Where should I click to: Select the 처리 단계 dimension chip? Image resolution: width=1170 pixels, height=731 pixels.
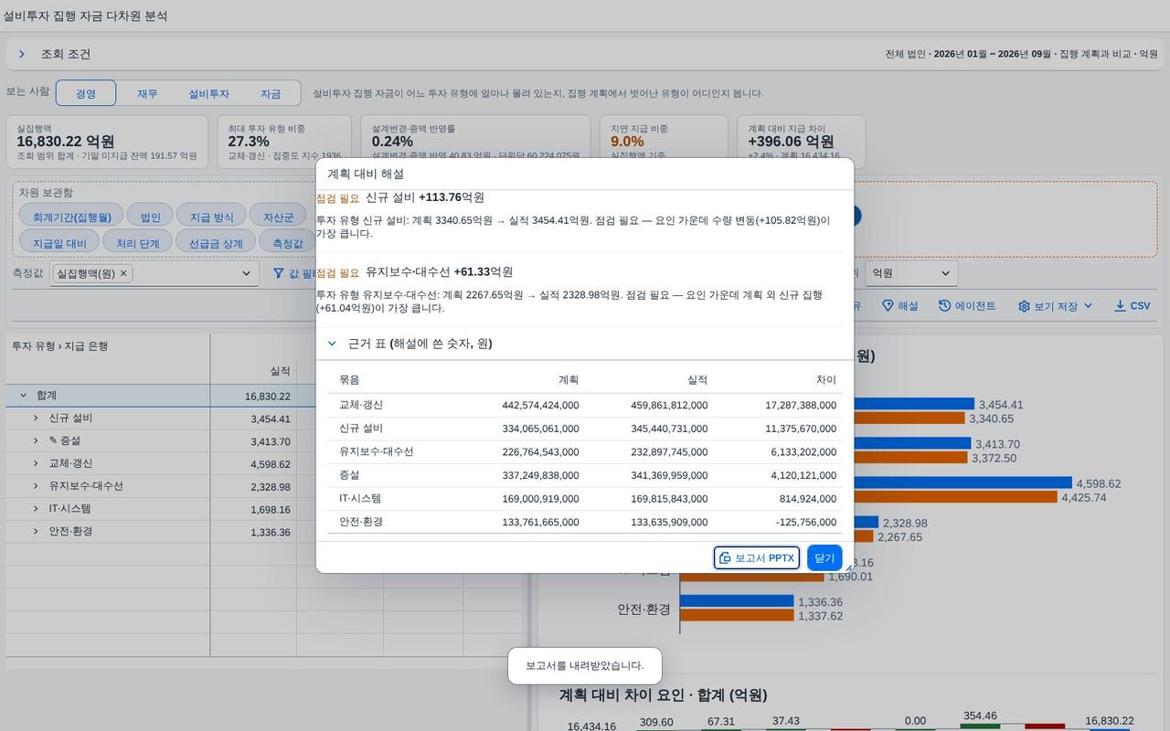pos(137,243)
